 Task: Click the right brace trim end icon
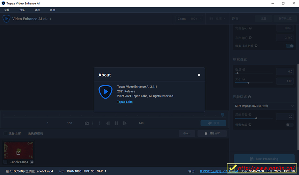click(x=99, y=123)
